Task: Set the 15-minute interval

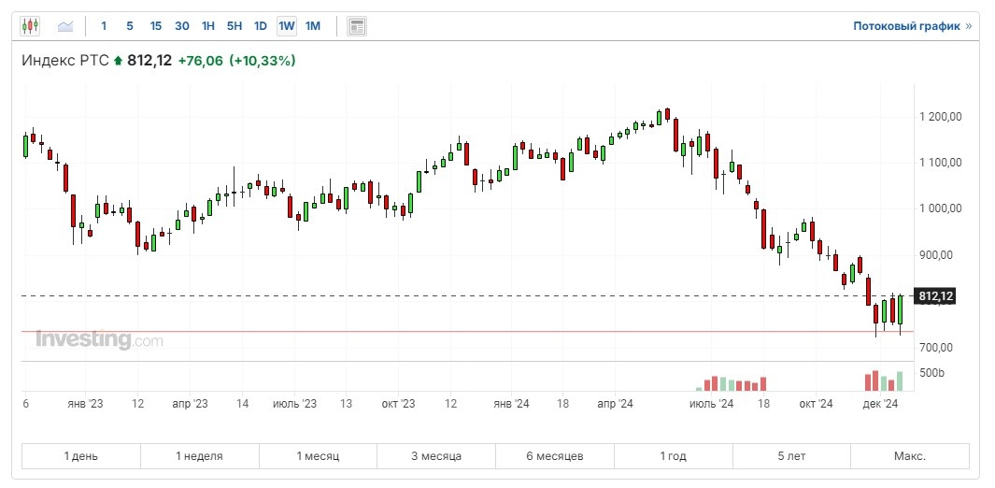Action: [x=155, y=26]
